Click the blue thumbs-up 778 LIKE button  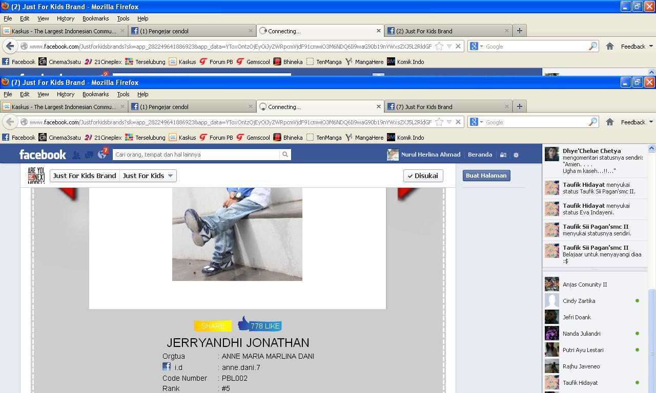coord(260,324)
